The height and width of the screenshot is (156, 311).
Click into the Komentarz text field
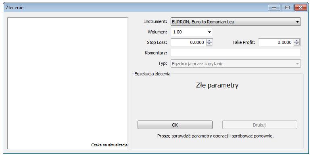pos(236,53)
